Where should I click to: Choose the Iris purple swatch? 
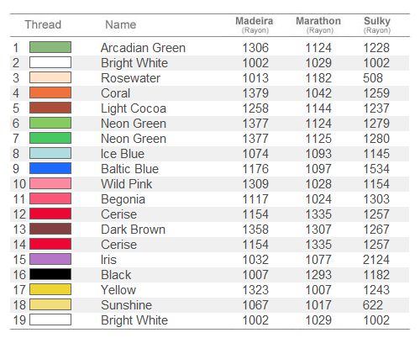click(50, 259)
